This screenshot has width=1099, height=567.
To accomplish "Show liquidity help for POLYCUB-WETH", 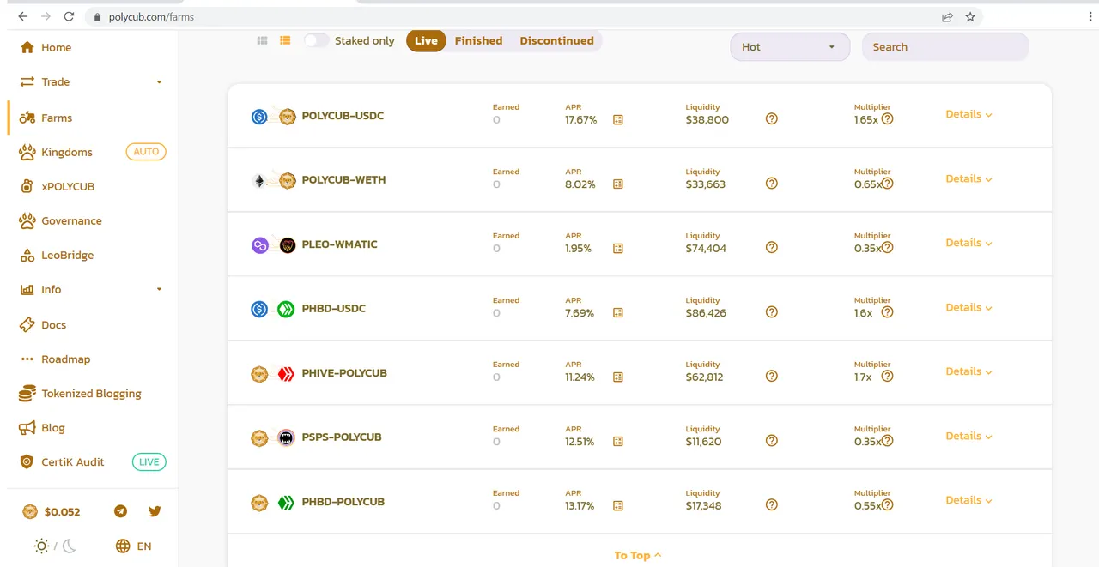I will click(x=771, y=184).
